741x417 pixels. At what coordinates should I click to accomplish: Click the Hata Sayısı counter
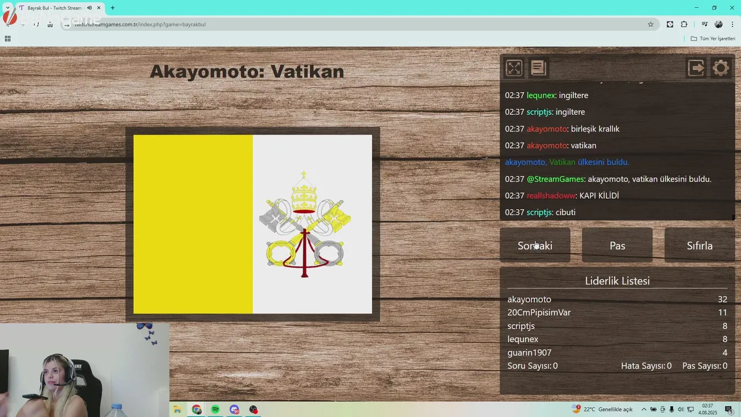pos(646,366)
